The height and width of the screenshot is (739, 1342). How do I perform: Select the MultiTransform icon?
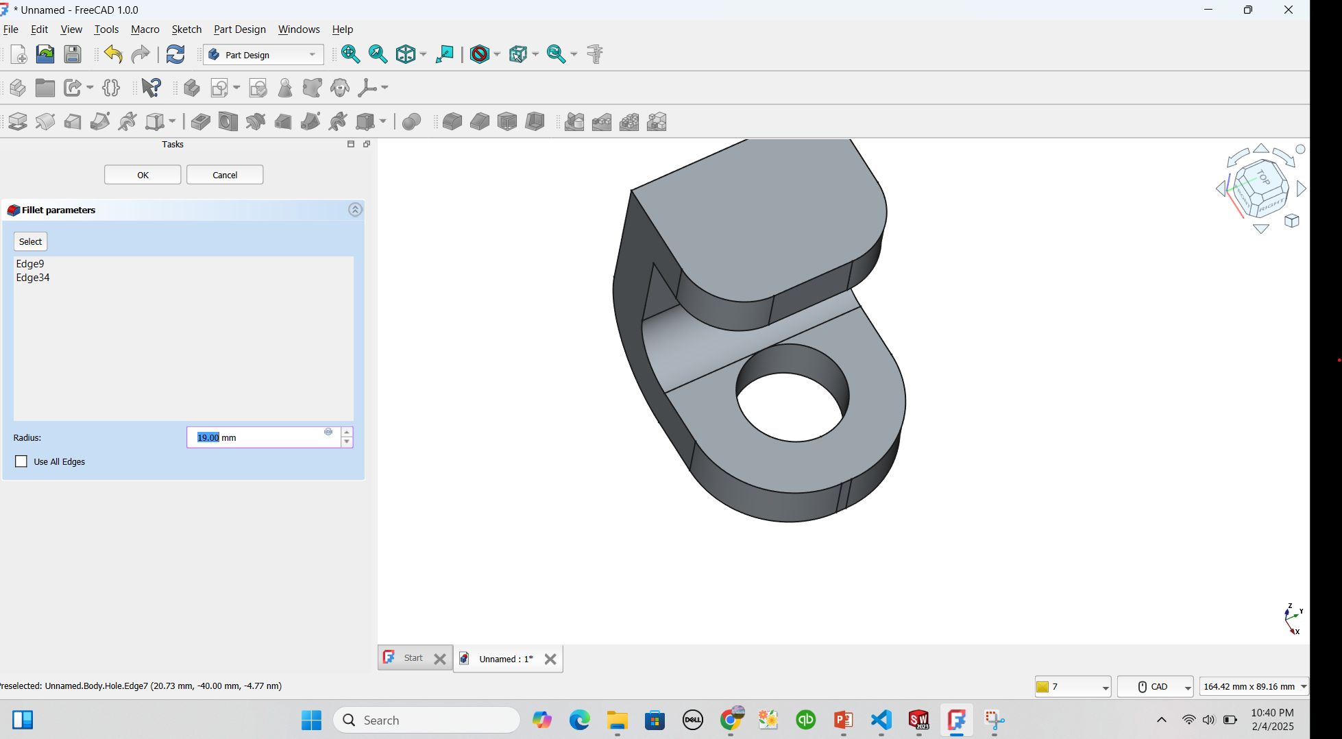click(x=657, y=122)
